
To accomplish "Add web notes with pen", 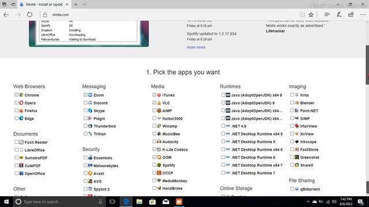I will pyautogui.click(x=339, y=14).
